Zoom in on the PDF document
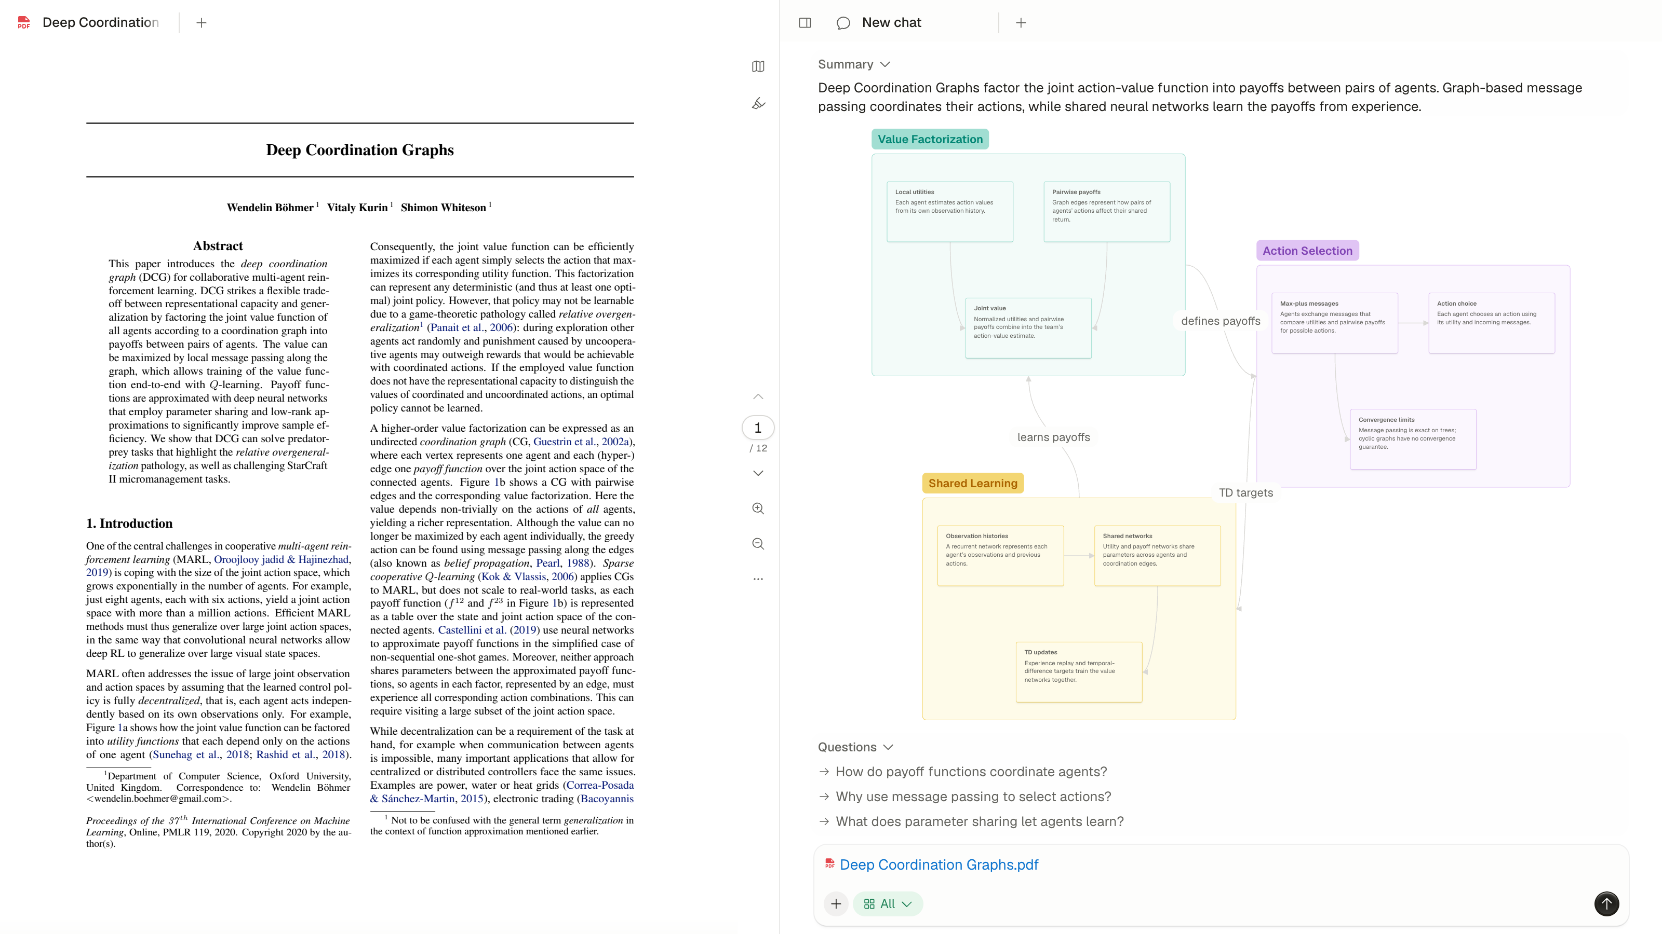Screen dimensions: 1662x934 coord(758,509)
